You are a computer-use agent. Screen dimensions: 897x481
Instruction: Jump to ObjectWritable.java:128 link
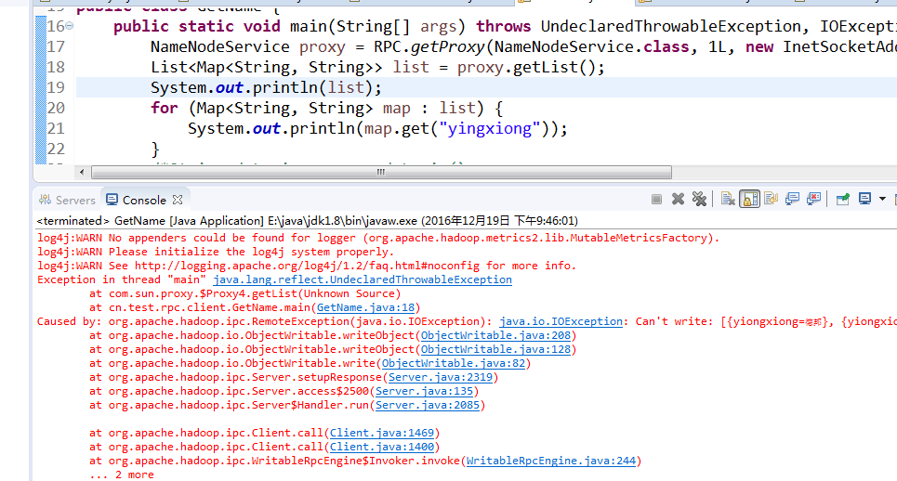[x=496, y=349]
